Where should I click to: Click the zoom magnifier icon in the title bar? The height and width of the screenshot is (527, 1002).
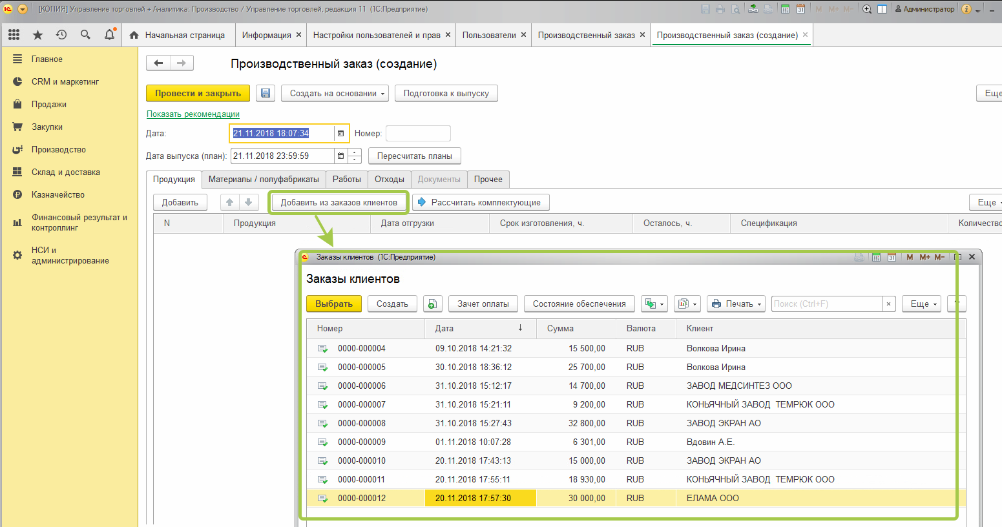tap(867, 9)
